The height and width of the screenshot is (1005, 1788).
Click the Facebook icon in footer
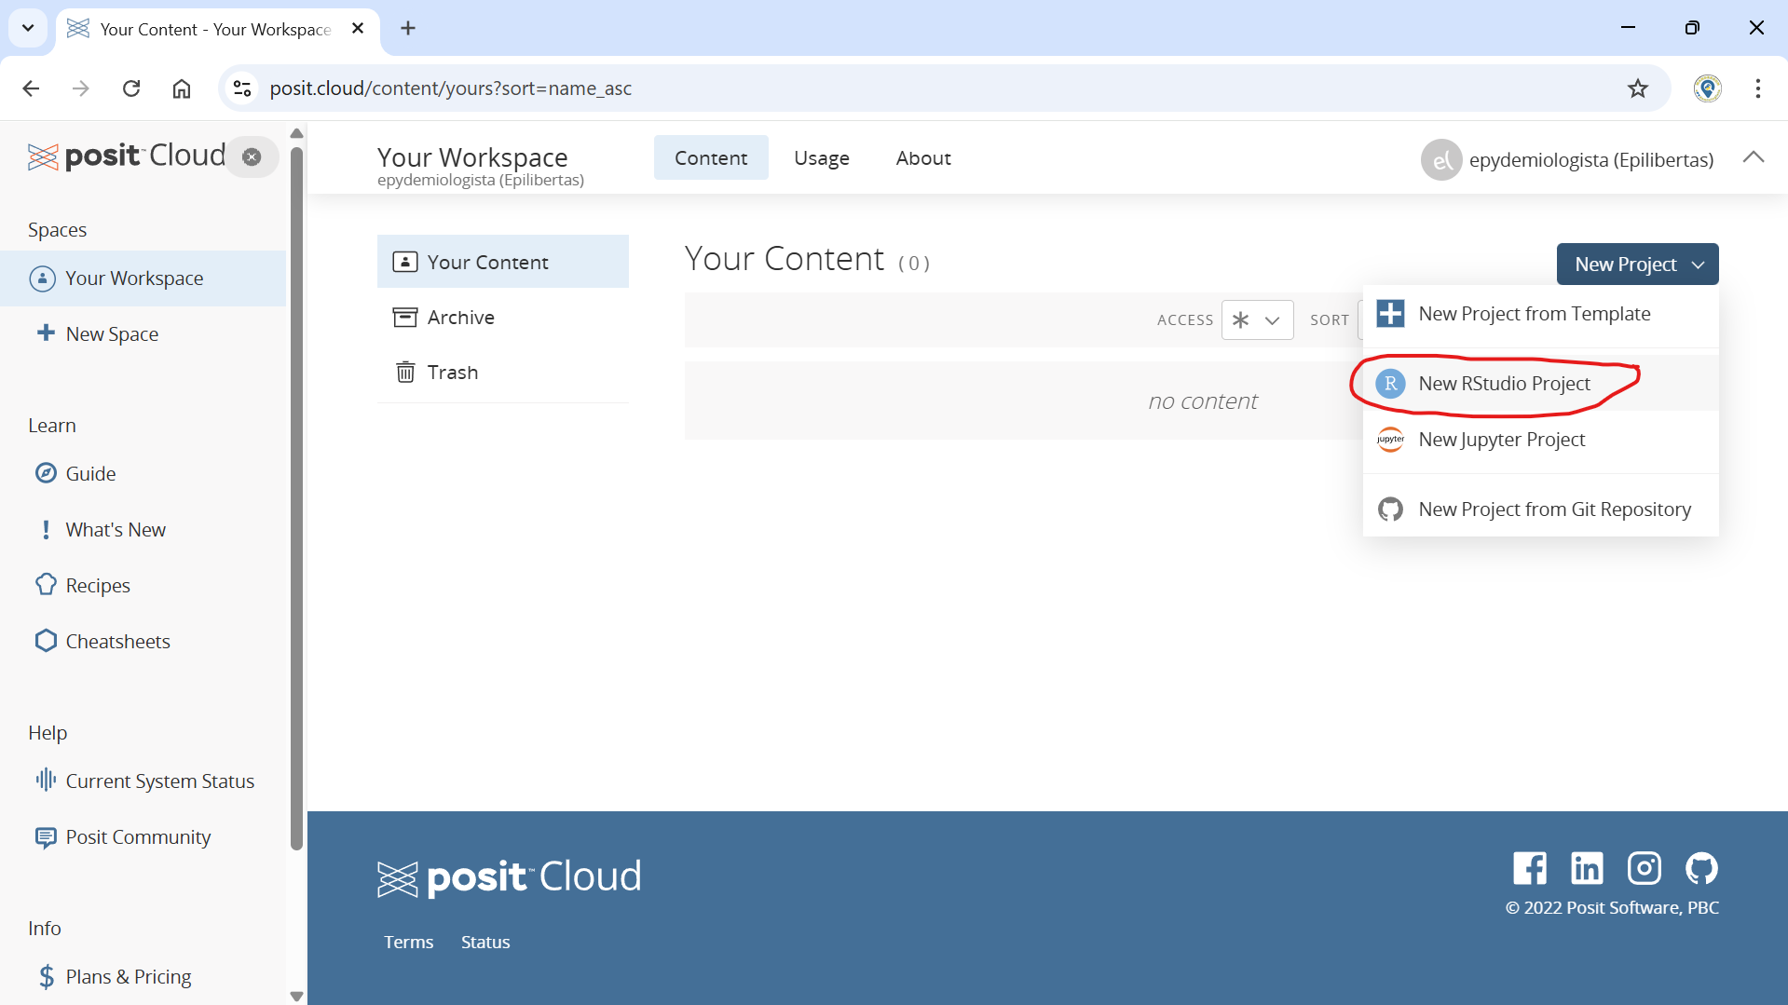pos(1529,868)
